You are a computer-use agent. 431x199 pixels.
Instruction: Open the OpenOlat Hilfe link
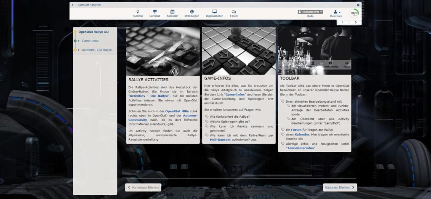click(x=177, y=111)
